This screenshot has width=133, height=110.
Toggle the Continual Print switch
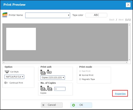coord(6,83)
